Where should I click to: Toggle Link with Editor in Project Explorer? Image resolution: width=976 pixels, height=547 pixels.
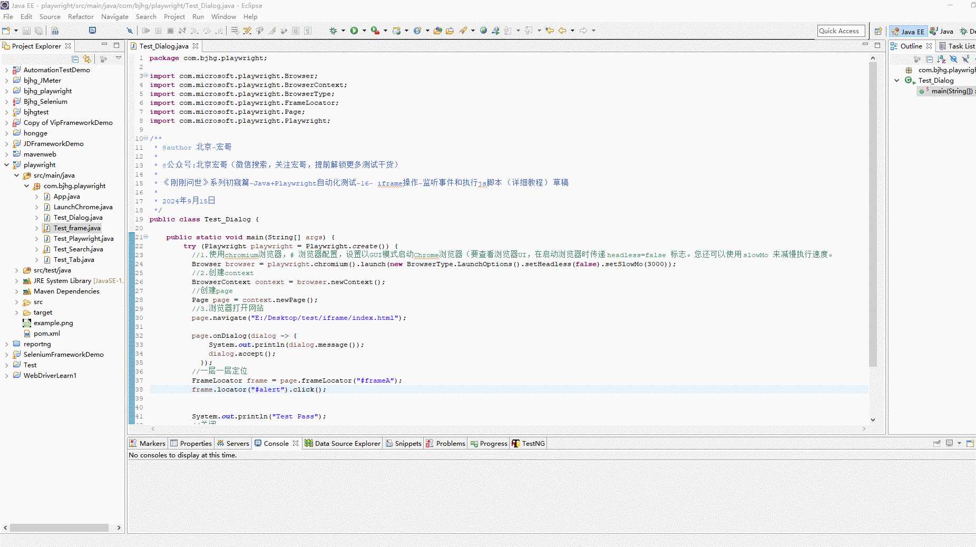(87, 59)
